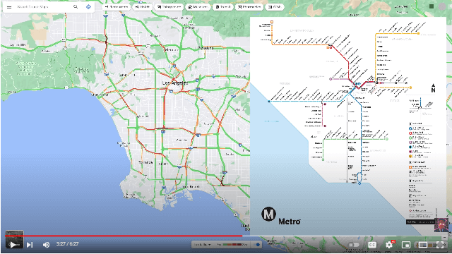This screenshot has height=254, width=452.
Task: Mute the video volume
Action: click(x=46, y=245)
